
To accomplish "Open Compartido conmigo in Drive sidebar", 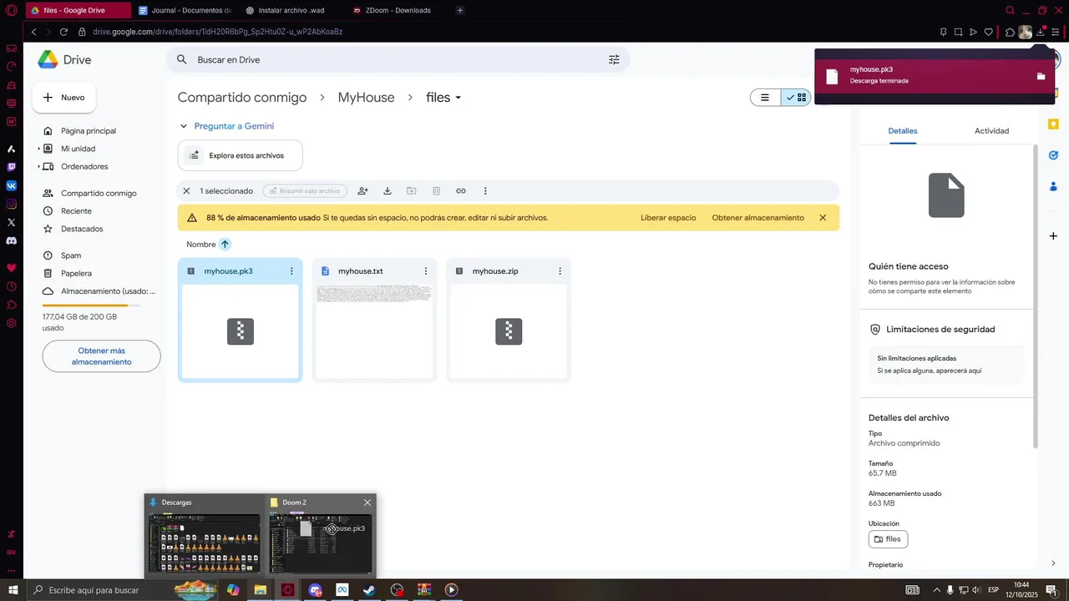I will click(99, 194).
